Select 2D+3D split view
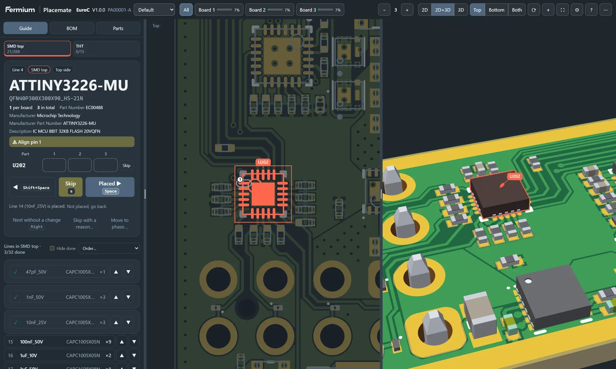Viewport: 616px width, 369px height. [443, 10]
